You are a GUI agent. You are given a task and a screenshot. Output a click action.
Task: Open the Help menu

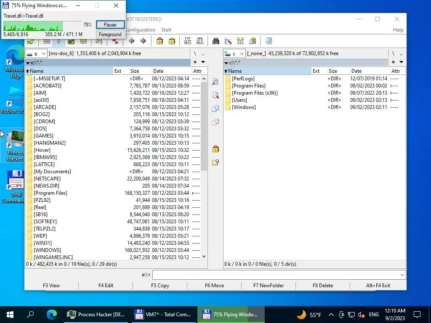pyautogui.click(x=398, y=30)
